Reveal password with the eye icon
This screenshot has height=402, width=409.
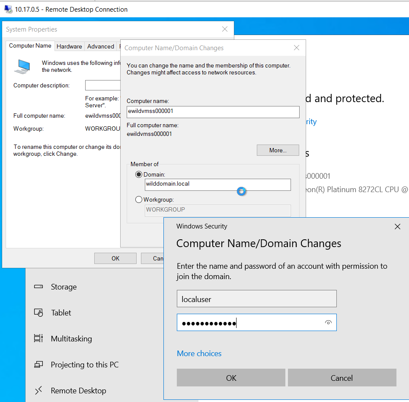coord(328,323)
